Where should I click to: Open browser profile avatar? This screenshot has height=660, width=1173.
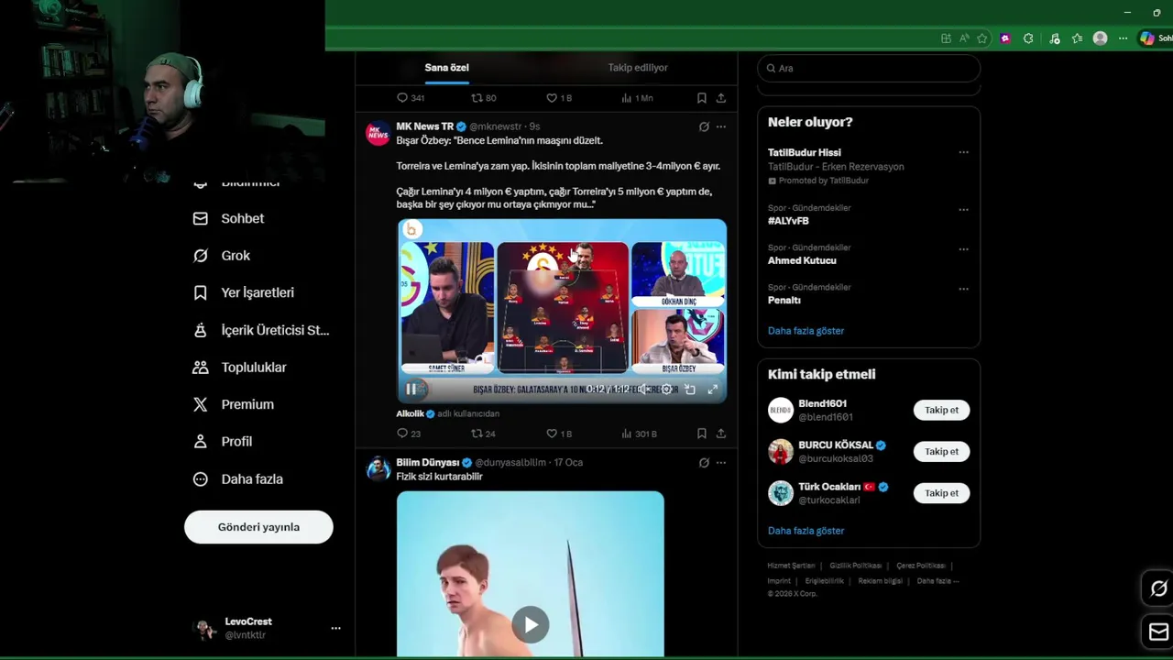coord(1100,38)
